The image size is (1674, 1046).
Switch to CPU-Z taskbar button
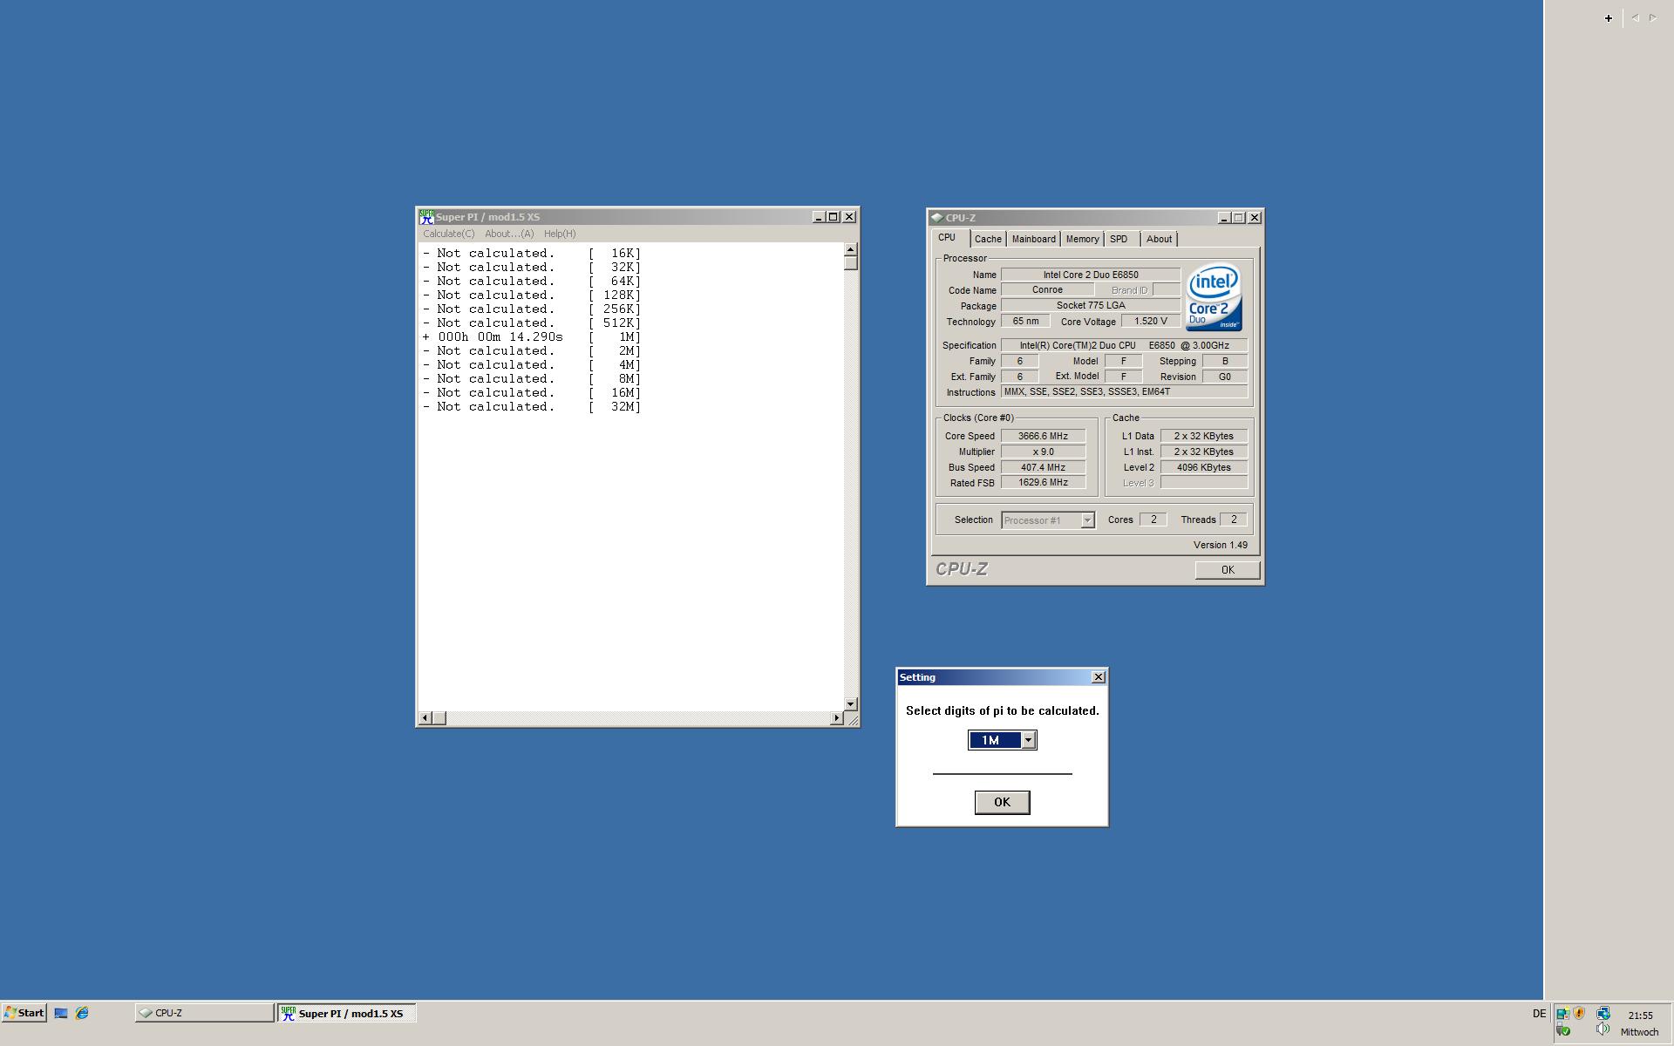pyautogui.click(x=204, y=1013)
